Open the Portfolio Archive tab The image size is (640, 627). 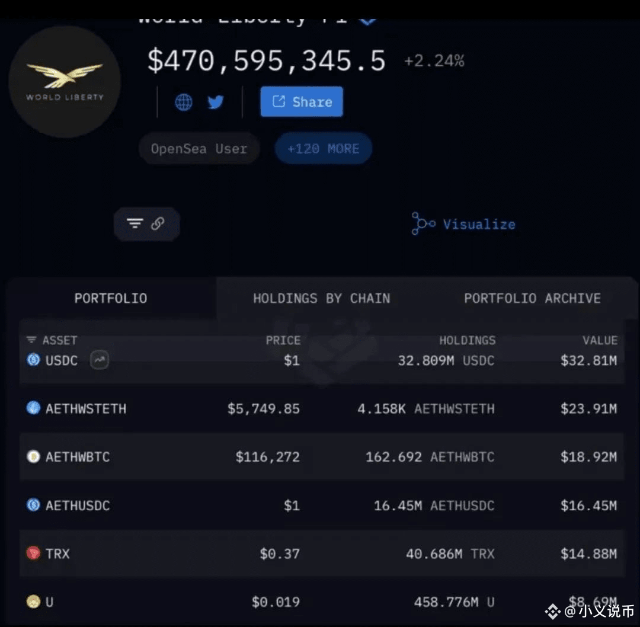532,299
